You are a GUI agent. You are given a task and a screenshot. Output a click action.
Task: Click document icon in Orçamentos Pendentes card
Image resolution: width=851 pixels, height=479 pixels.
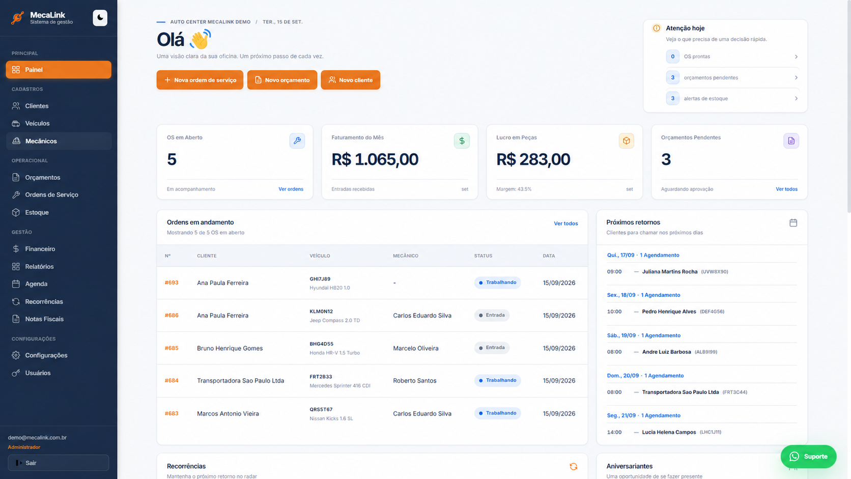[x=791, y=140]
